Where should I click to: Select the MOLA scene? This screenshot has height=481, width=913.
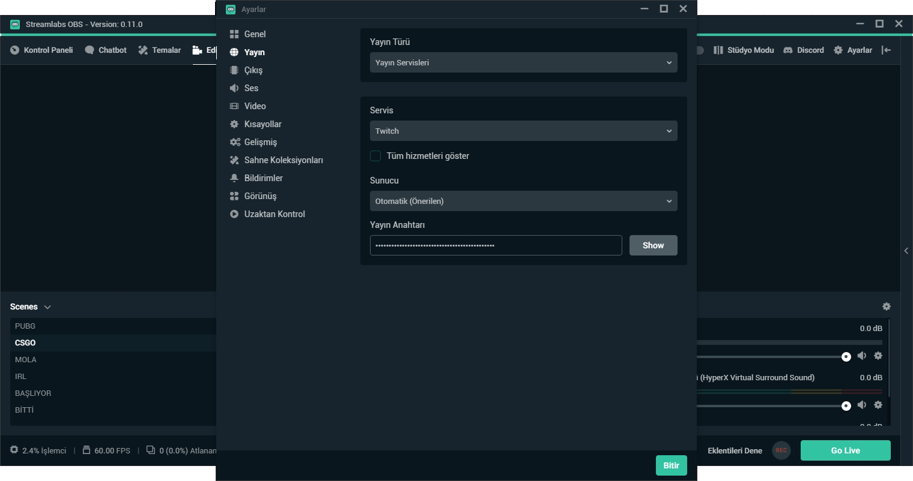[113, 360]
